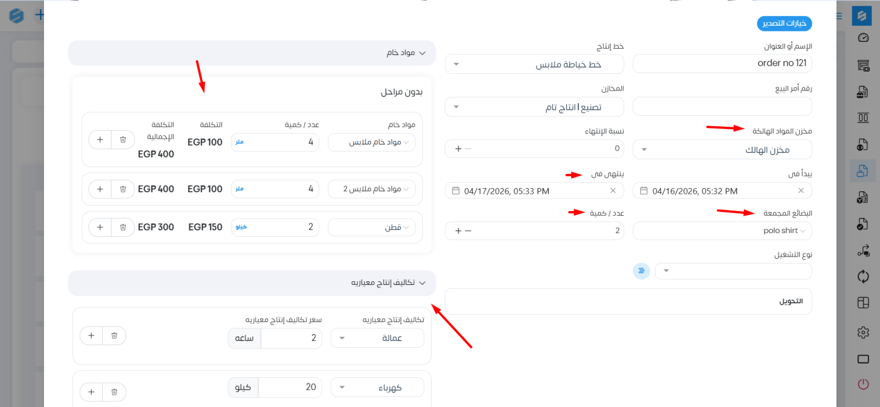This screenshot has height=407, width=880.
Task: Open settings gear in right sidebar
Action: pyautogui.click(x=863, y=332)
